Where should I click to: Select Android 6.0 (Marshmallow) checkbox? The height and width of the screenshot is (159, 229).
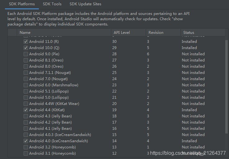pos(26,85)
